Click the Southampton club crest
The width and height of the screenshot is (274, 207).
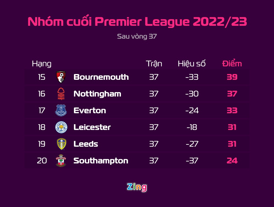tap(61, 161)
